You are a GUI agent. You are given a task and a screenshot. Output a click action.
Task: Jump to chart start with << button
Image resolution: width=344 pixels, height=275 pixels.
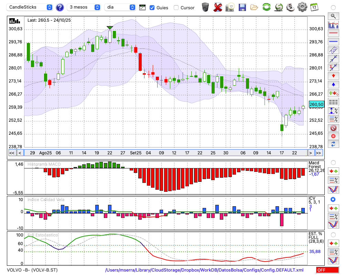[12, 153]
